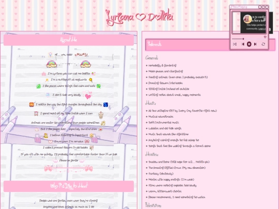Click 'I collect pressed flowers in old books'

pyautogui.click(x=65, y=148)
